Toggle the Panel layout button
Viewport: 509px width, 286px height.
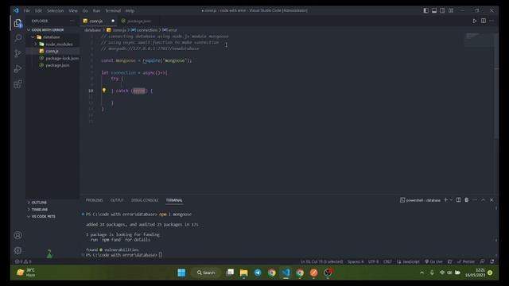(x=434, y=10)
